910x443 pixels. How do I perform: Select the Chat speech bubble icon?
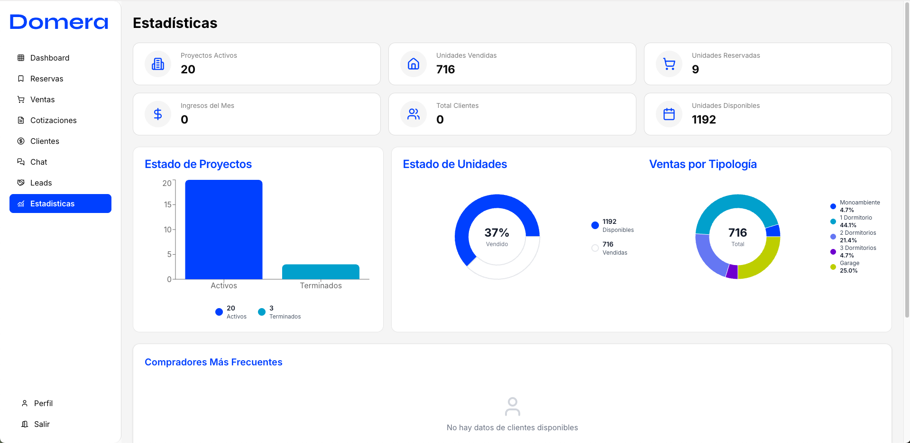click(x=20, y=162)
